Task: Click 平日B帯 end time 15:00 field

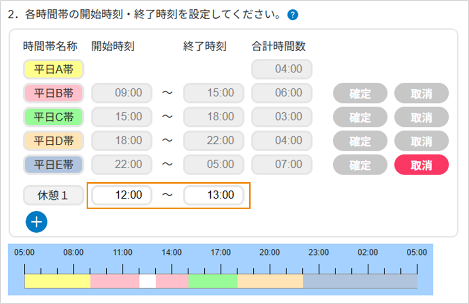Action: 214,93
